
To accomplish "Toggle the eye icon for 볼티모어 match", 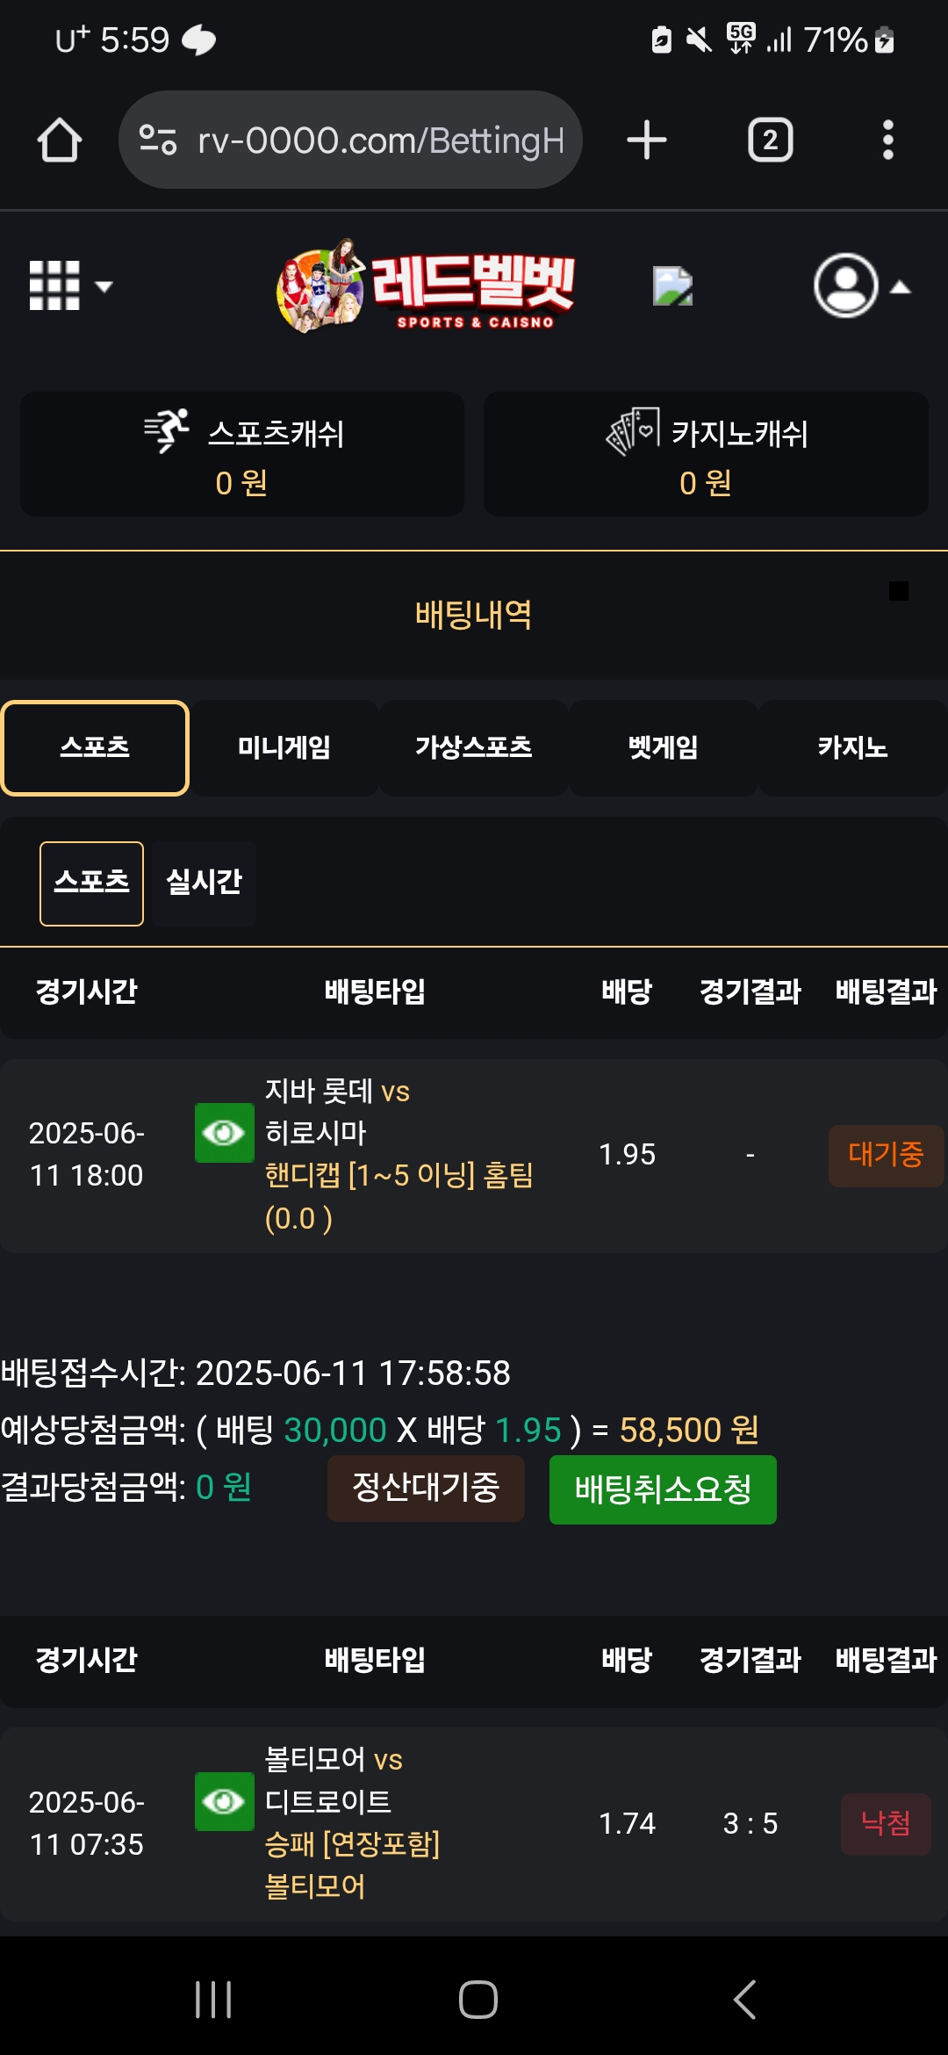I will [x=224, y=1801].
